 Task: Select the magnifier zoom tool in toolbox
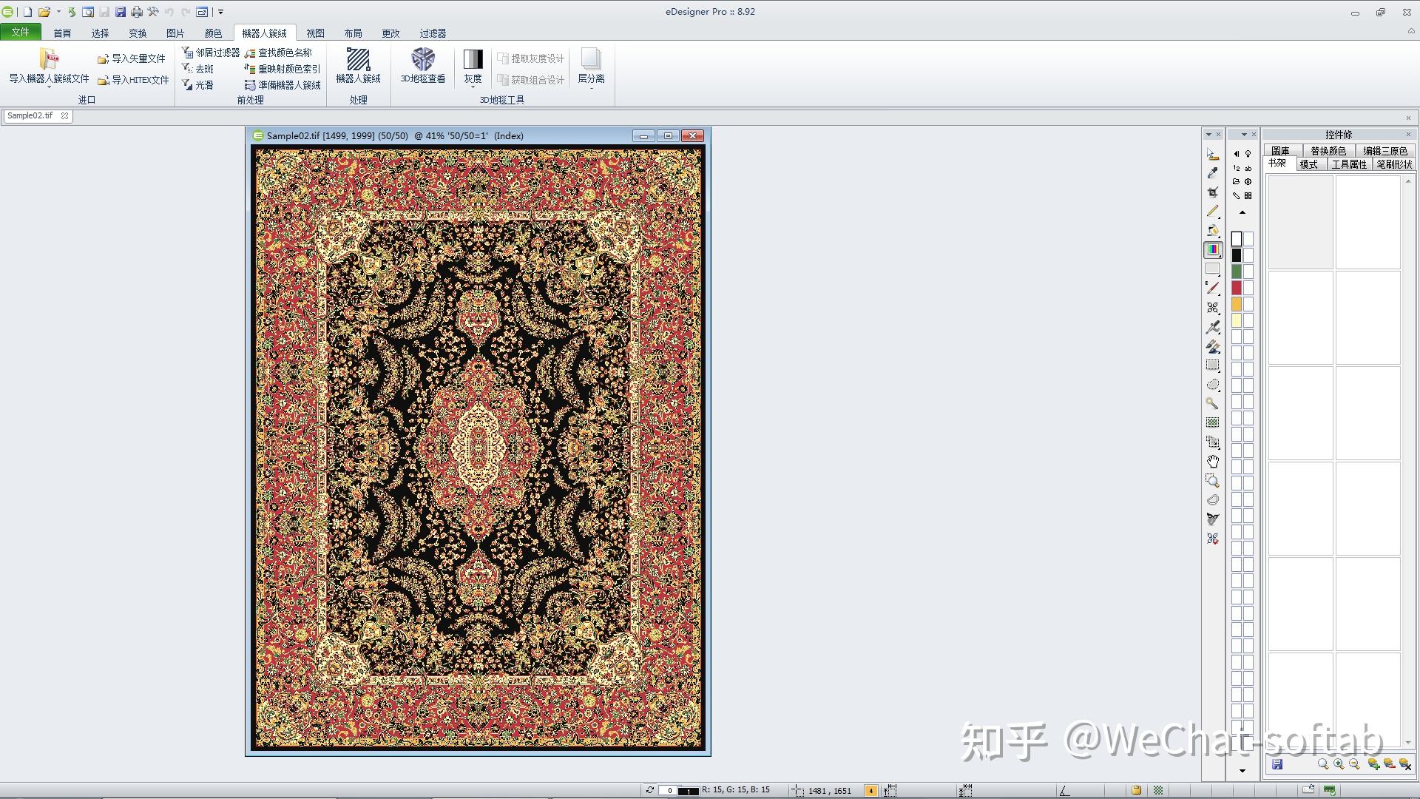(1212, 480)
